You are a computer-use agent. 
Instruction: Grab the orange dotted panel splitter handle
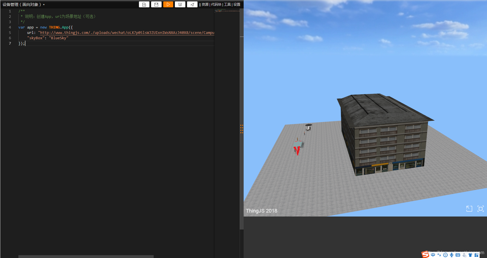point(242,129)
